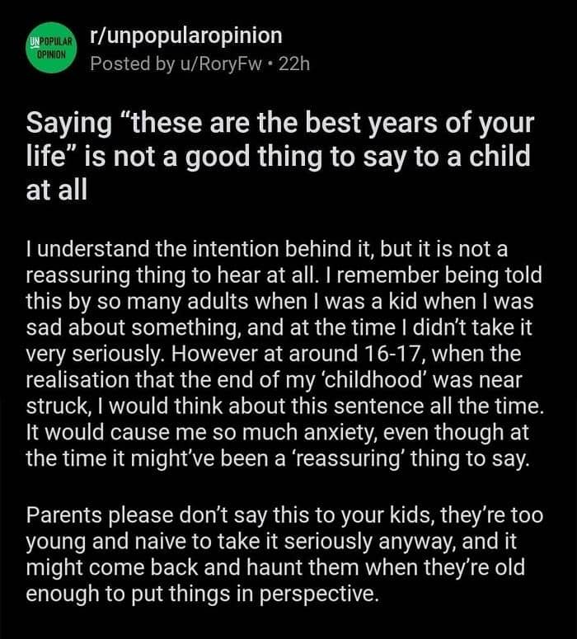The image size is (577, 639).
Task: Open the r/unpopularopinion subreddit link
Action: point(185,35)
